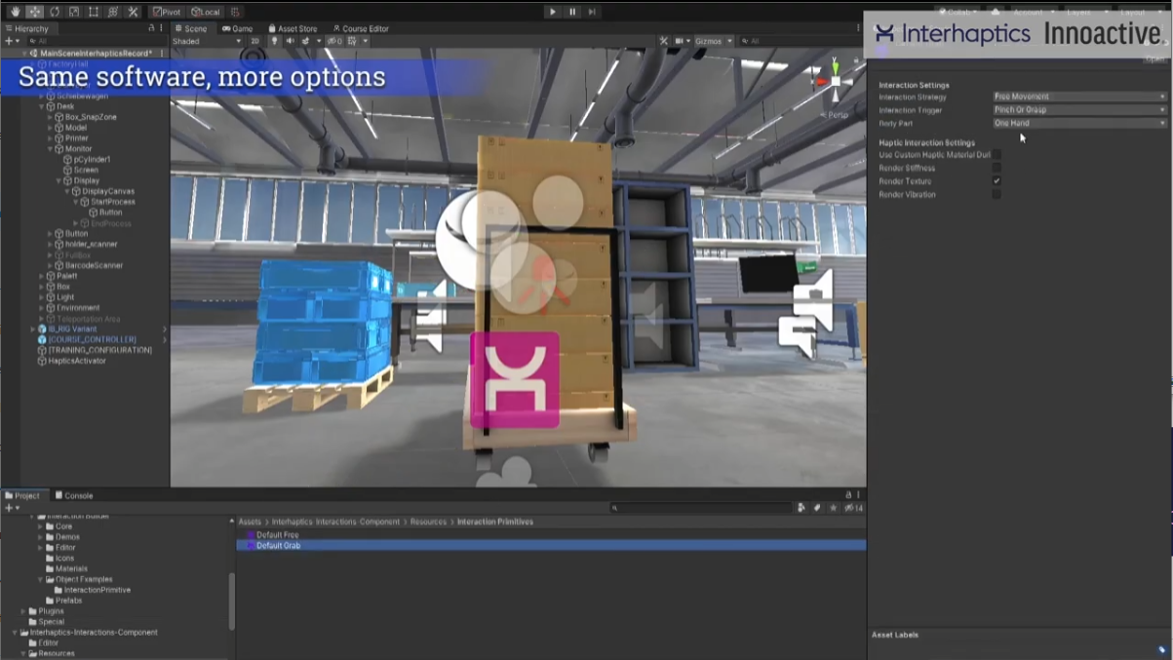Viewport: 1173px width, 660px height.
Task: Select the Scale tool
Action: click(74, 12)
